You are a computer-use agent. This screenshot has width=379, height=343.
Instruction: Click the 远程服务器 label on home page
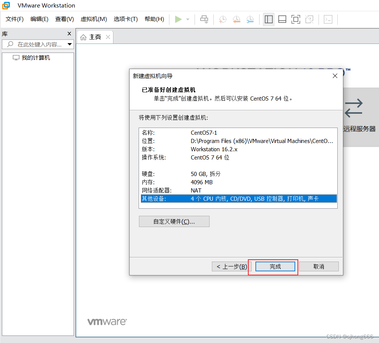[x=359, y=129]
